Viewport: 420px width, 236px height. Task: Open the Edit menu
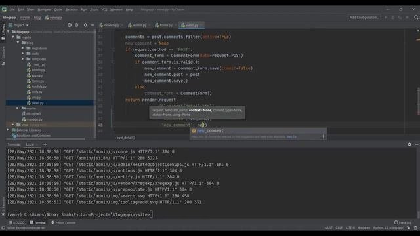point(20,10)
